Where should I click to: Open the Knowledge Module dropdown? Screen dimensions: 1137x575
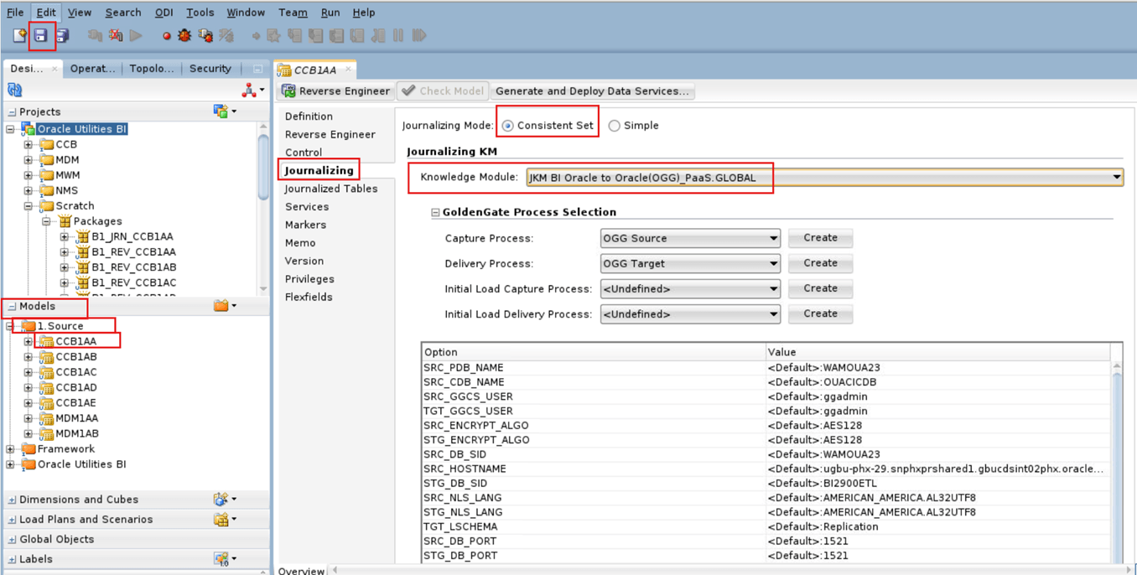click(x=1116, y=177)
